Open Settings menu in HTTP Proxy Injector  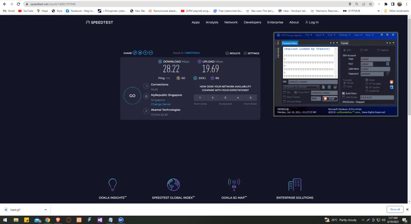tap(344, 35)
